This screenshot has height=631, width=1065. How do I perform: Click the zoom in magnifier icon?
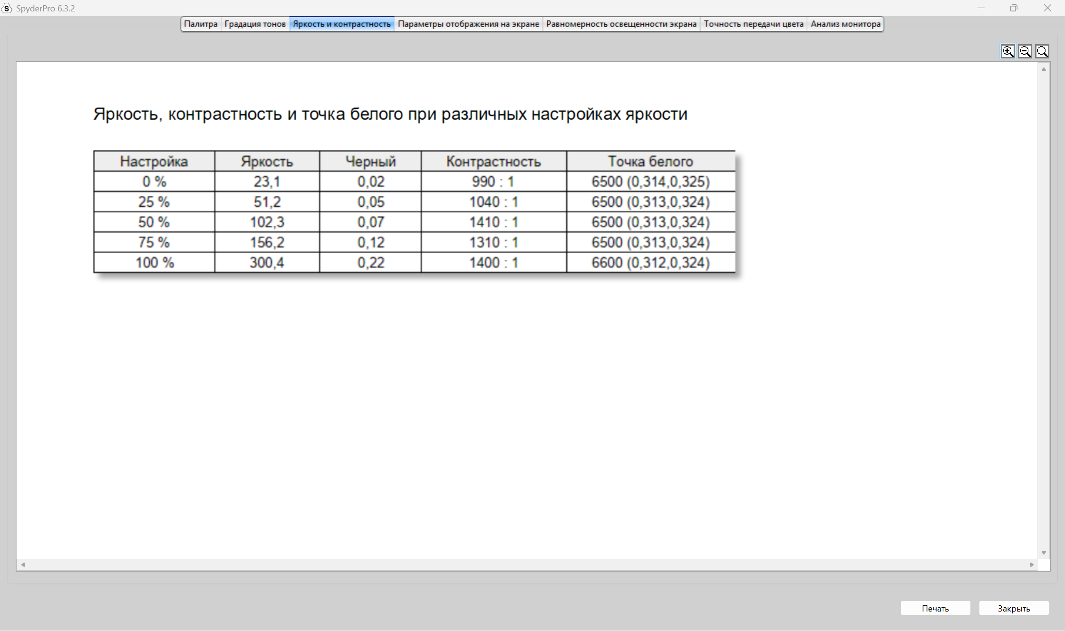[x=1007, y=51]
